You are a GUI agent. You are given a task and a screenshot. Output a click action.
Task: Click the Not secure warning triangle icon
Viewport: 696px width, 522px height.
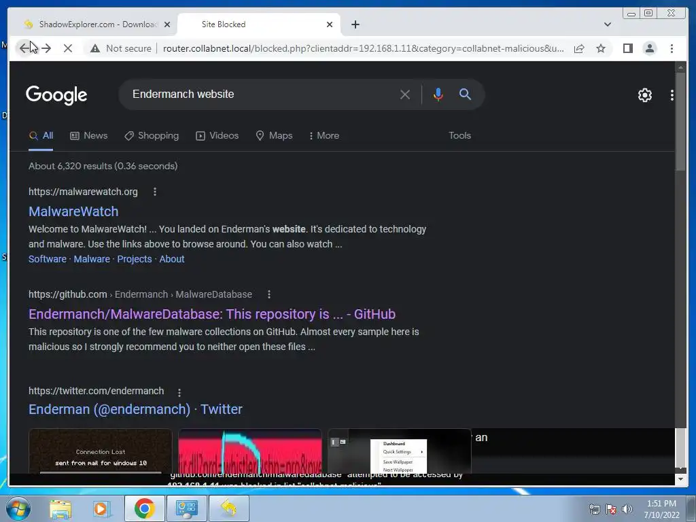click(x=95, y=48)
